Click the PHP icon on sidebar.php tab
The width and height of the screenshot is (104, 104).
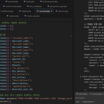tap(20, 11)
